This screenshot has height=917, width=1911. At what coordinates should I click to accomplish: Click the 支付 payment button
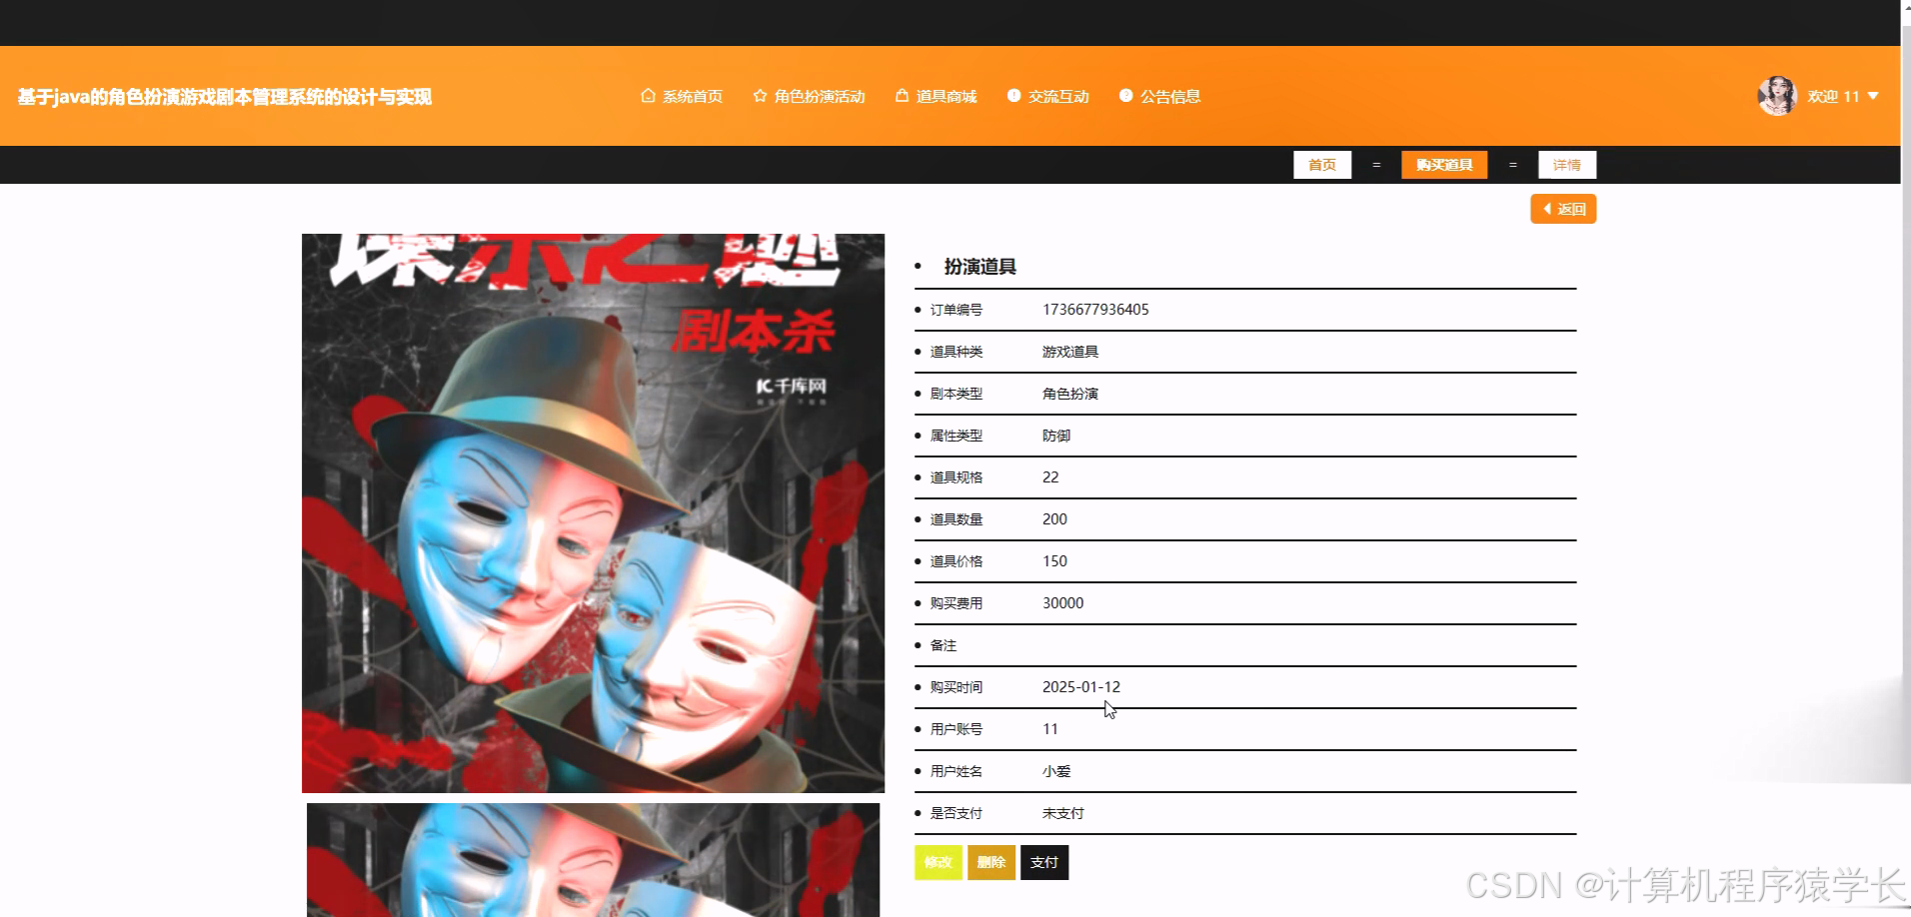point(1043,862)
